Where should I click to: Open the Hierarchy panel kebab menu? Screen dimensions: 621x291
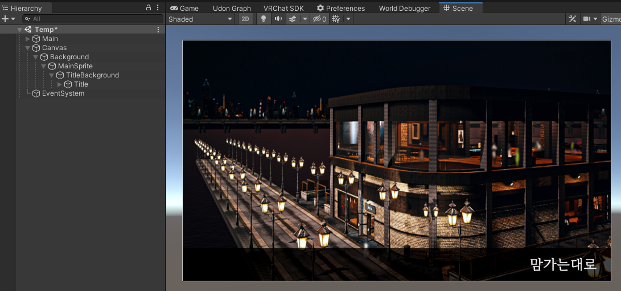click(x=158, y=7)
